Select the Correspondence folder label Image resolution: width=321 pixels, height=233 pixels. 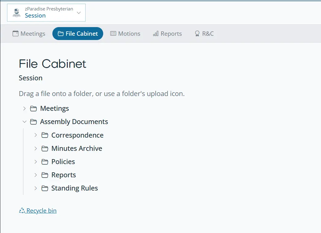click(77, 135)
